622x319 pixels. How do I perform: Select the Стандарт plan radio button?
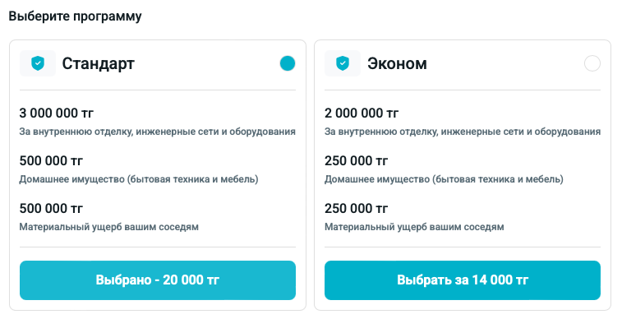(288, 63)
